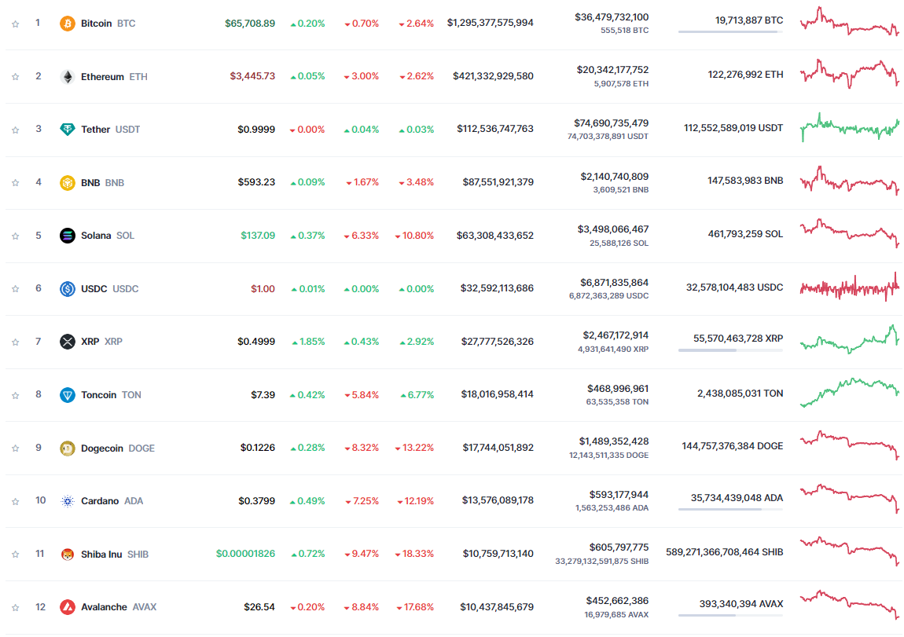Image resolution: width=904 pixels, height=637 pixels.
Task: View the Dogecoin 7-day sparkline chart
Action: click(x=849, y=445)
